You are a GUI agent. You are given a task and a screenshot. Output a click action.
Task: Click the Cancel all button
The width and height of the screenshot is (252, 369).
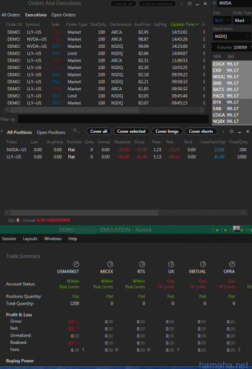coord(123,4)
